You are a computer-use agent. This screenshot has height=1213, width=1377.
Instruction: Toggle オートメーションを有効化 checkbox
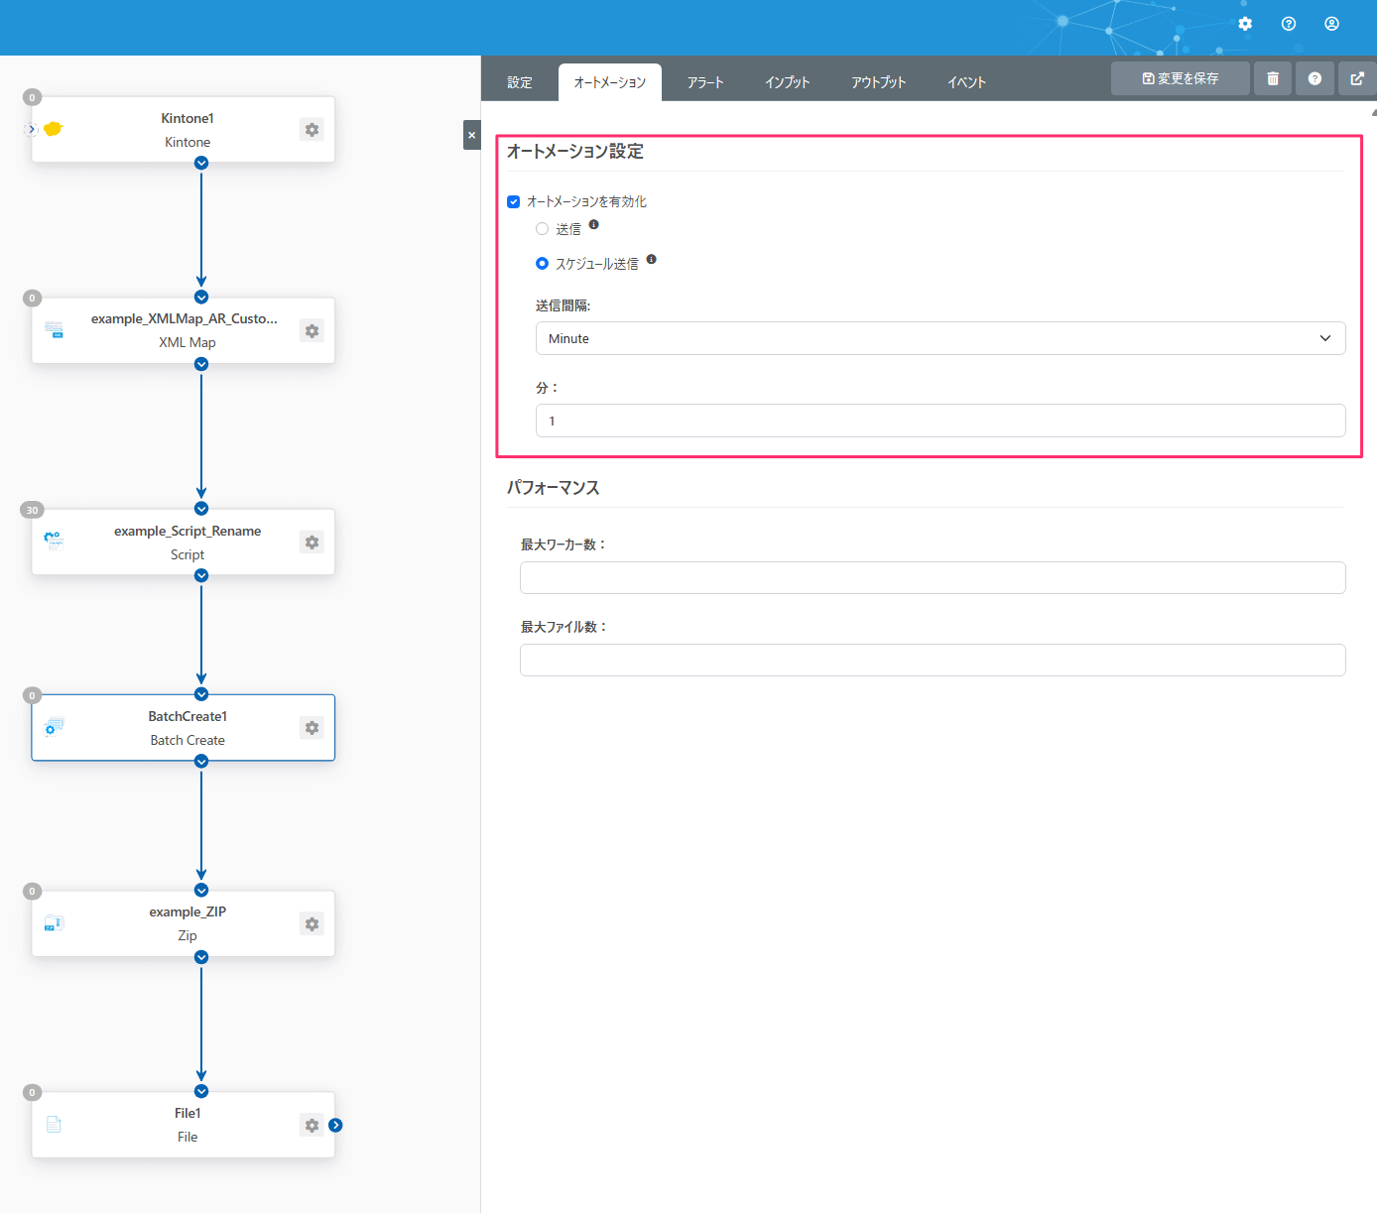point(514,202)
